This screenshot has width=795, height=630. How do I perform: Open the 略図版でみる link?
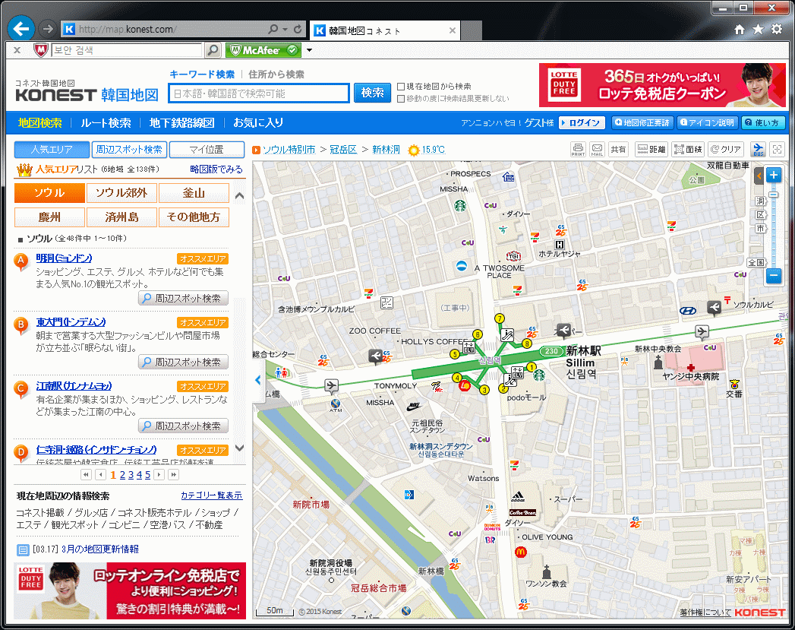tap(216, 169)
